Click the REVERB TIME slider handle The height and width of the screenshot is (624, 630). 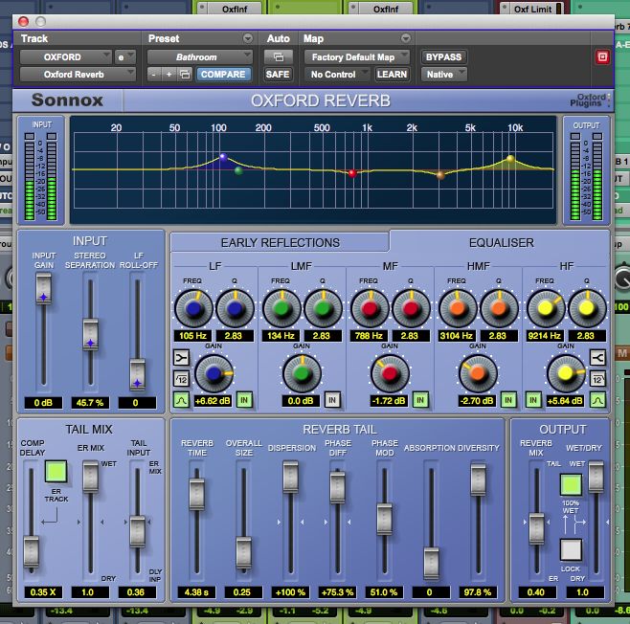pyautogui.click(x=196, y=494)
